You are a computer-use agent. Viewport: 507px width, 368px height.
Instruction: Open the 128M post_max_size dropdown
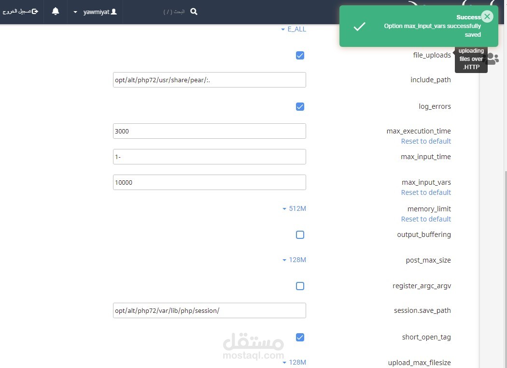(294, 260)
